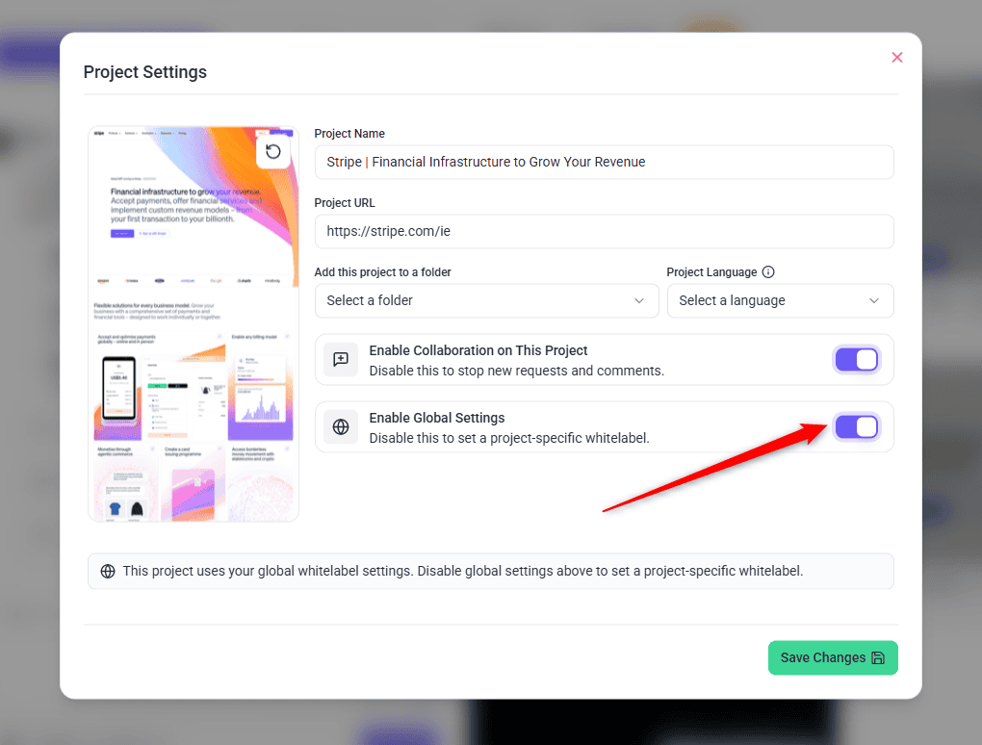Click the refresh screenshot icon on thumbnail
Image resolution: width=982 pixels, height=745 pixels.
point(273,151)
